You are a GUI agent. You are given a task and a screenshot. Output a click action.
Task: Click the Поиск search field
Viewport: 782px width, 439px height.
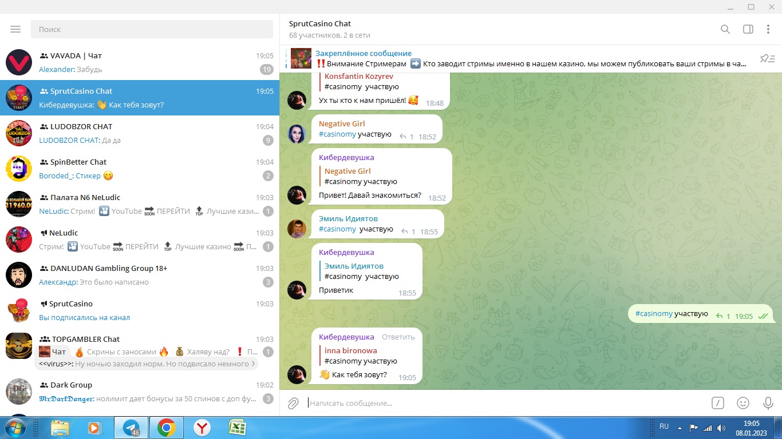(152, 29)
